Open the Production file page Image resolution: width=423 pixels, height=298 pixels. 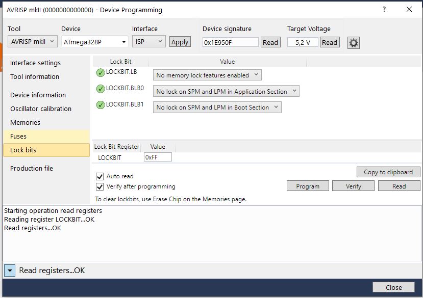point(32,168)
